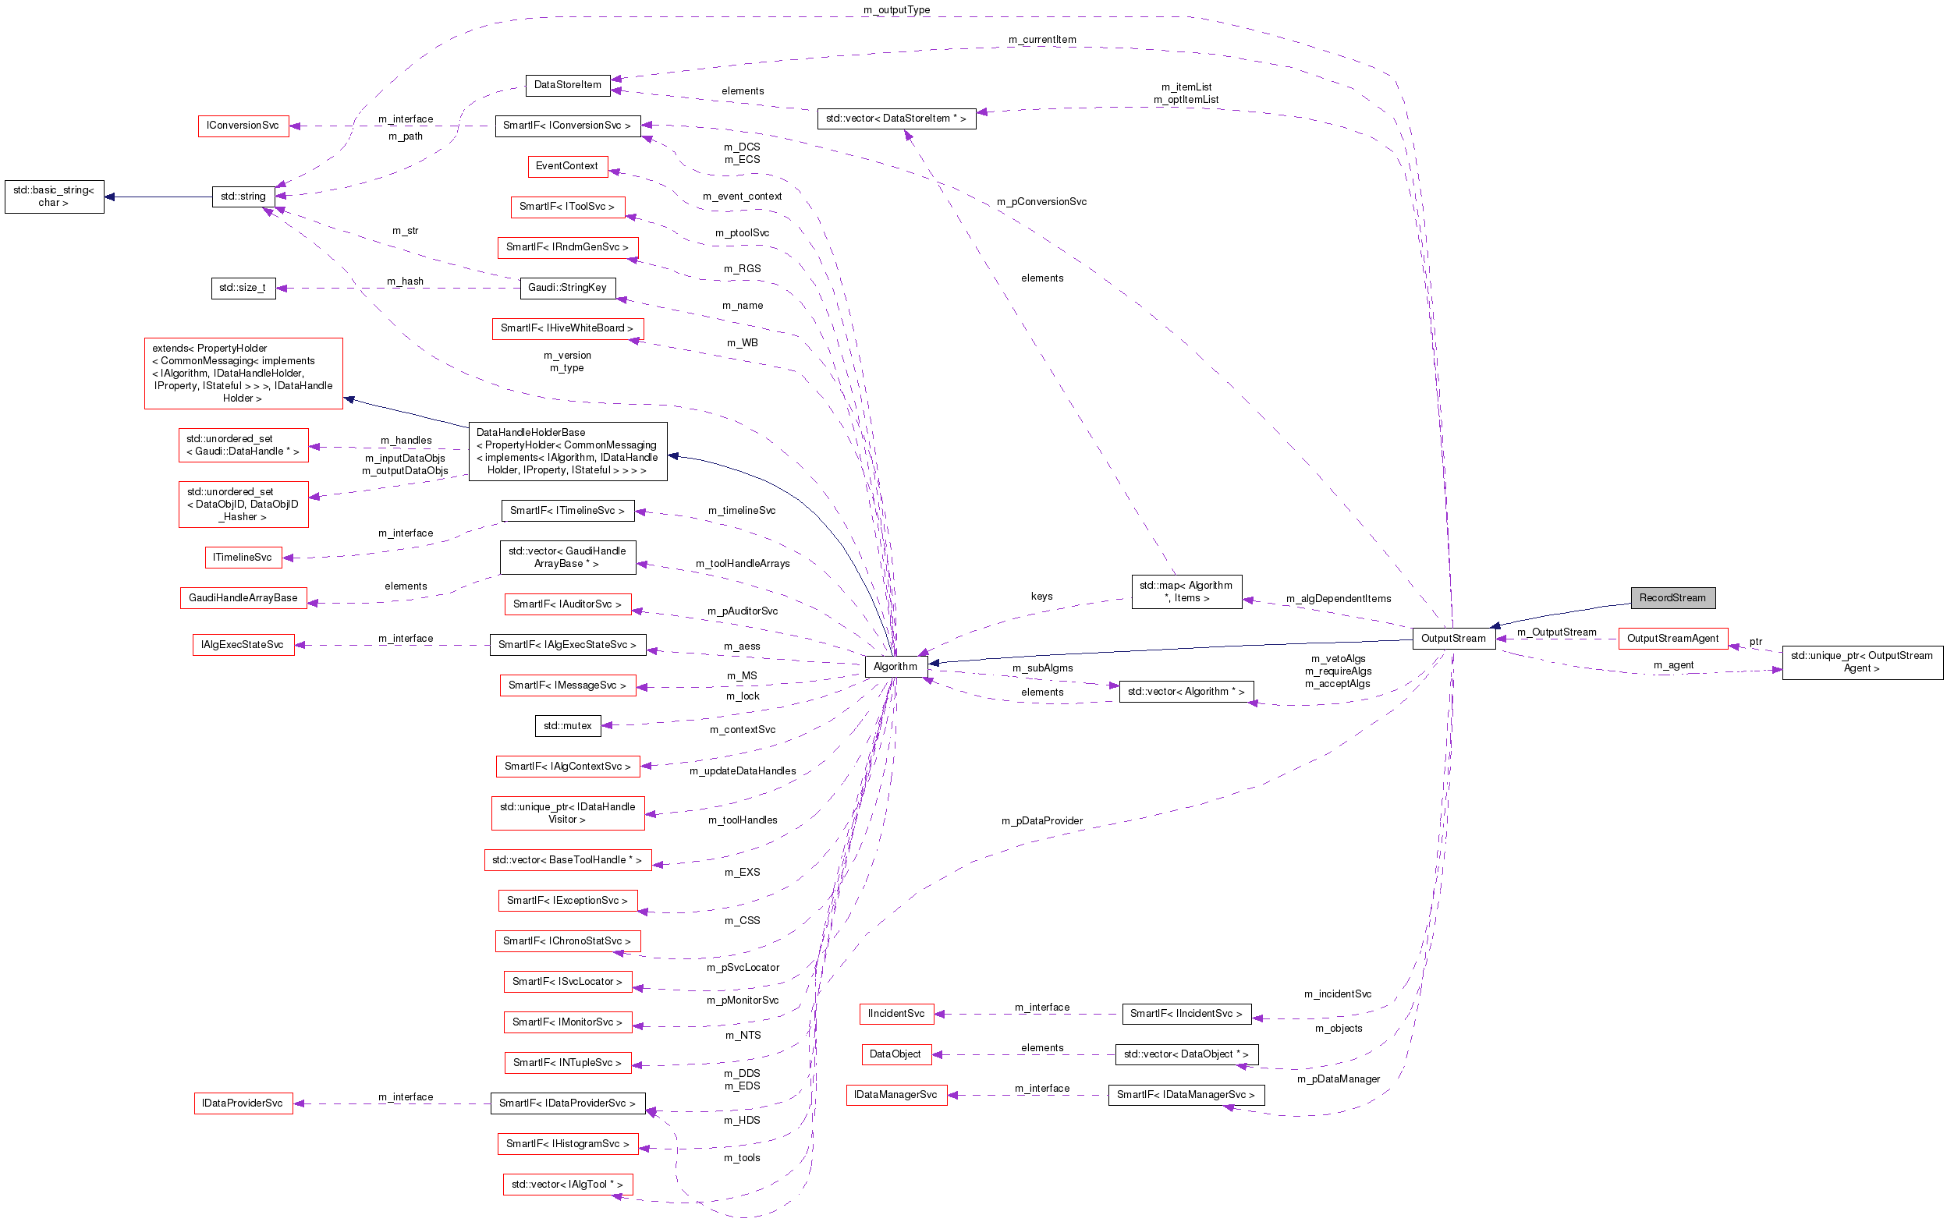The width and height of the screenshot is (1947, 1222).
Task: Open the IDataManagerSvc documentation link
Action: point(895,1094)
